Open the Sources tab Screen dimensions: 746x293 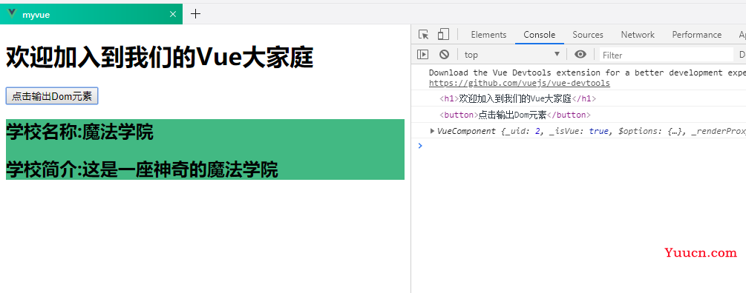(x=588, y=35)
